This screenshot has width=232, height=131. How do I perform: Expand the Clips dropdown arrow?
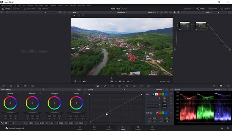coord(192,9)
